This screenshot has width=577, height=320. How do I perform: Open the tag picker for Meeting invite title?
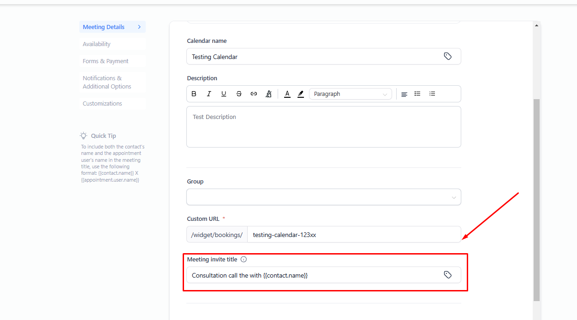tap(447, 275)
